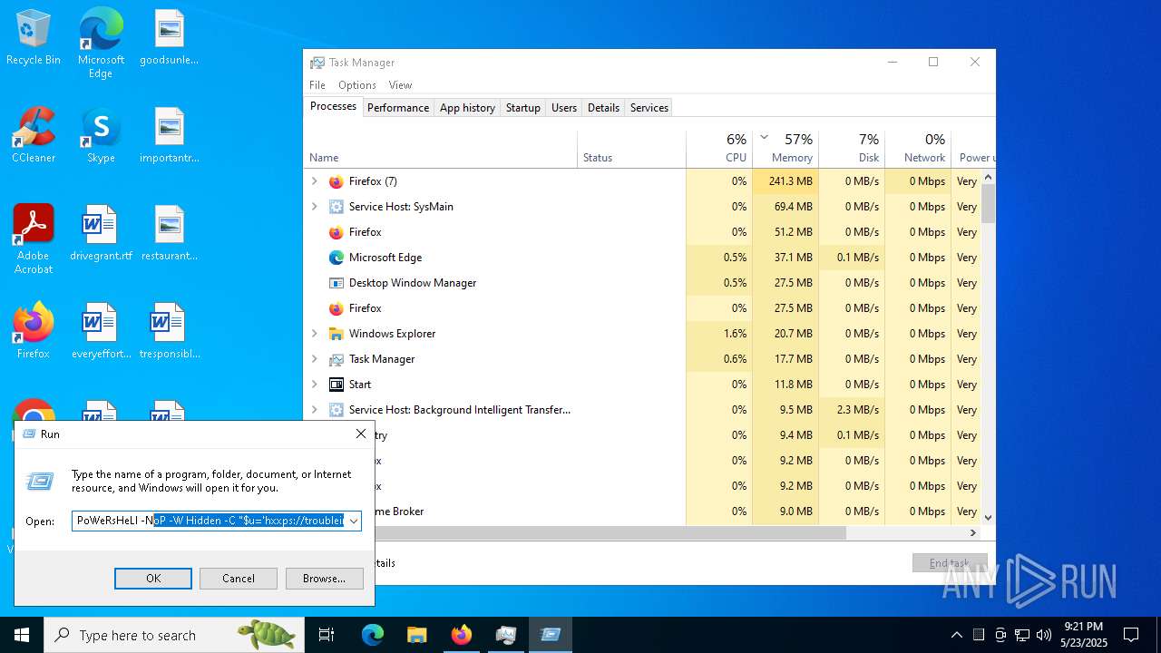Image resolution: width=1161 pixels, height=653 pixels.
Task: Click the Microsoft Edge process icon
Action: pyautogui.click(x=337, y=258)
